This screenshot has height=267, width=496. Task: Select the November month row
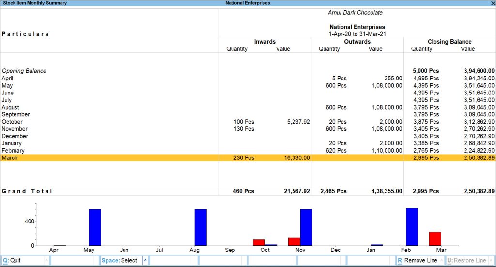pos(248,129)
